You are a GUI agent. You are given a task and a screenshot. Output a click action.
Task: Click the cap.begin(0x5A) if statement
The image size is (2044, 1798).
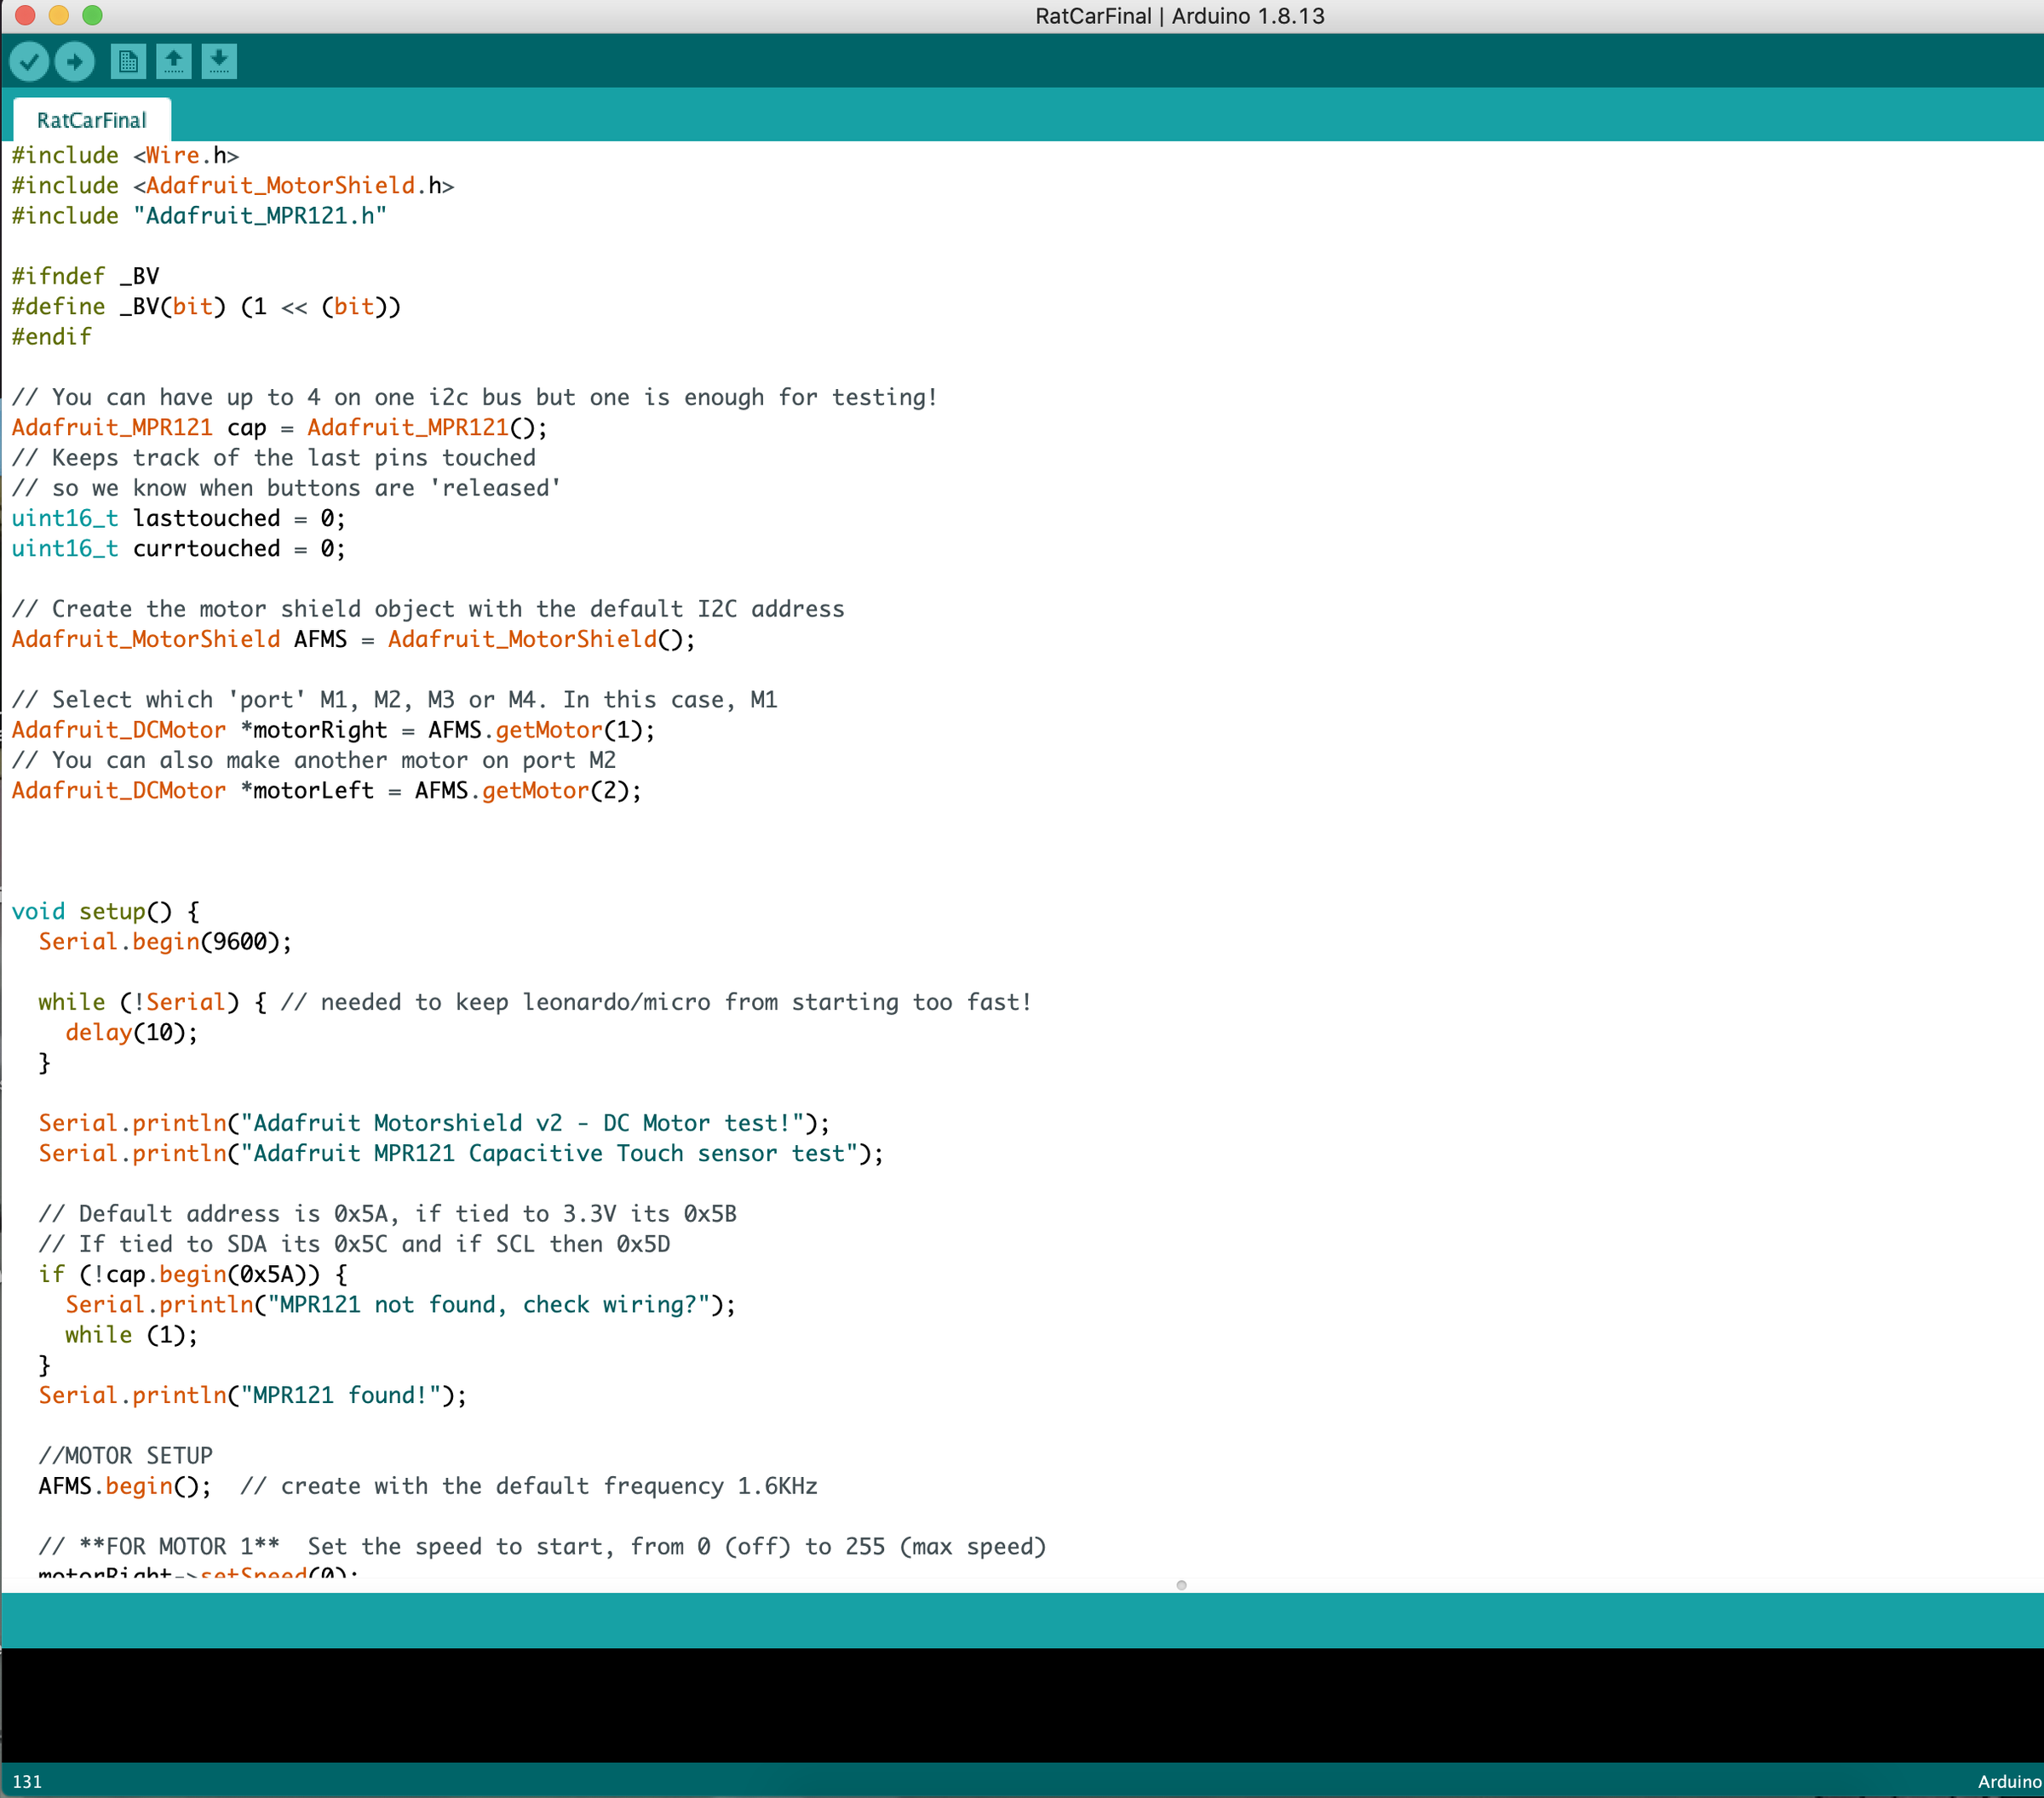pyautogui.click(x=192, y=1274)
